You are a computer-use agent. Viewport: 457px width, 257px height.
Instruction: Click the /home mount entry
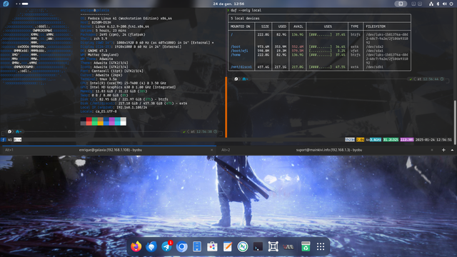point(236,55)
